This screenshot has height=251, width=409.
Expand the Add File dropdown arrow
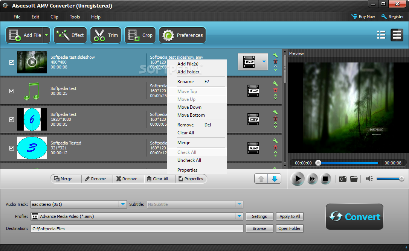pos(46,35)
